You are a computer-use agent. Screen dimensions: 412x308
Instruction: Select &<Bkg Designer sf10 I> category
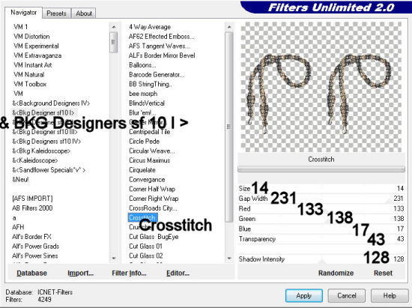pos(43,112)
